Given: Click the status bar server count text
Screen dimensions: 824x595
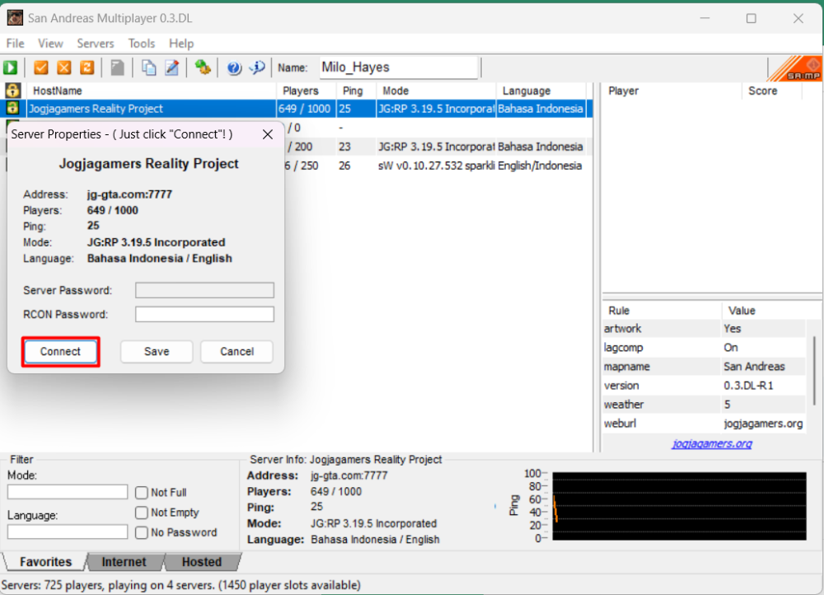Looking at the screenshot, I should pos(180,585).
